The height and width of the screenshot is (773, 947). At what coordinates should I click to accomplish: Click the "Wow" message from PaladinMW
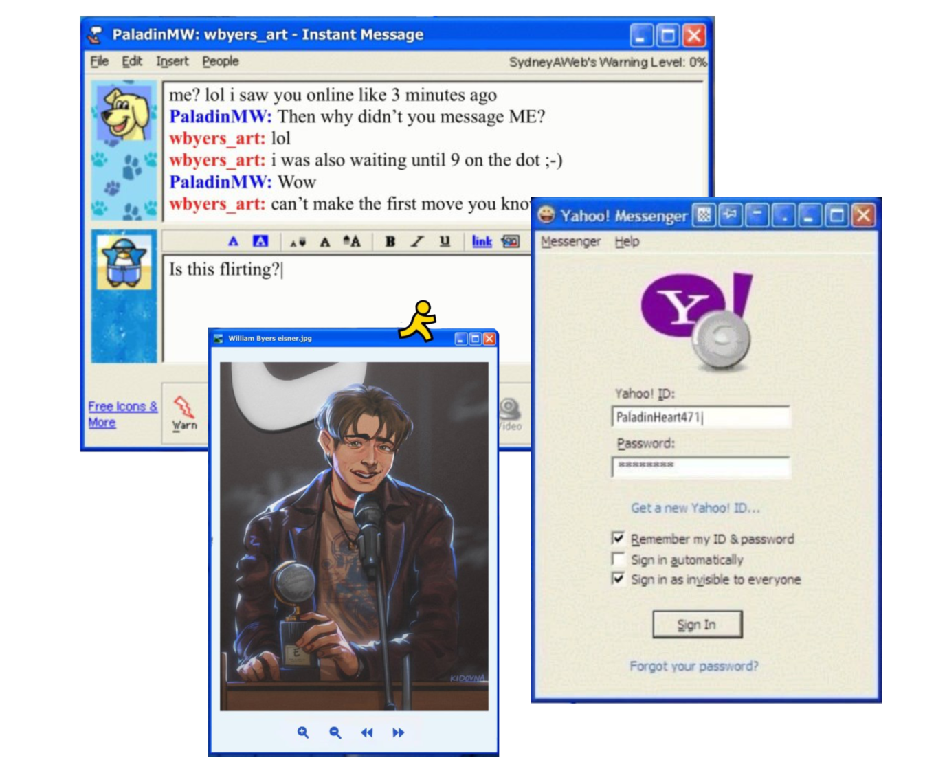tap(243, 181)
